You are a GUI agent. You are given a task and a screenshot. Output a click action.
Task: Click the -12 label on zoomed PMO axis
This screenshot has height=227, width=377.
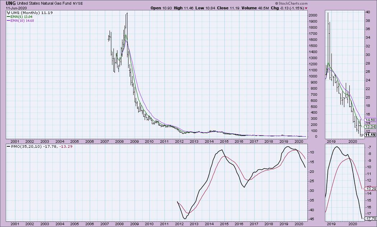click(x=369, y=180)
